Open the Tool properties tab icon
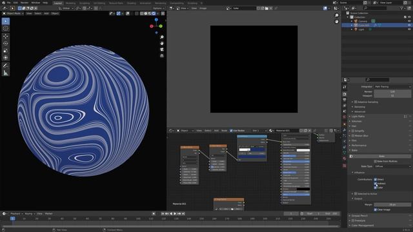This screenshot has height=232, width=413. coord(345,87)
